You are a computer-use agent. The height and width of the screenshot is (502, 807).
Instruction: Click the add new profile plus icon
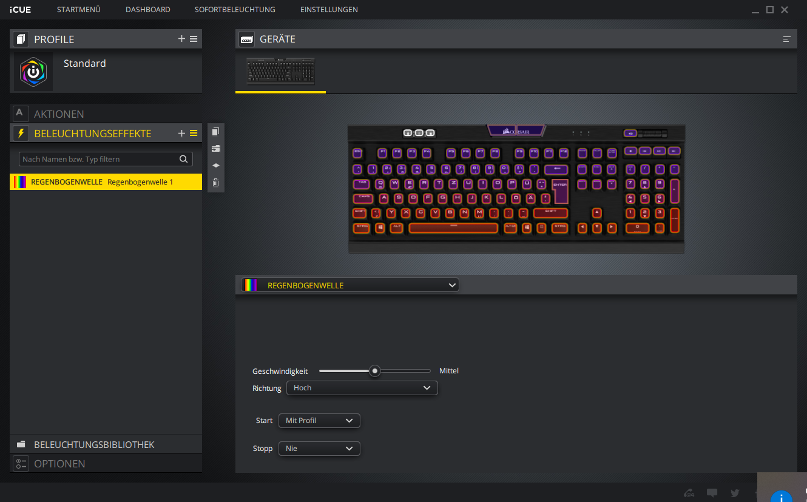click(181, 39)
